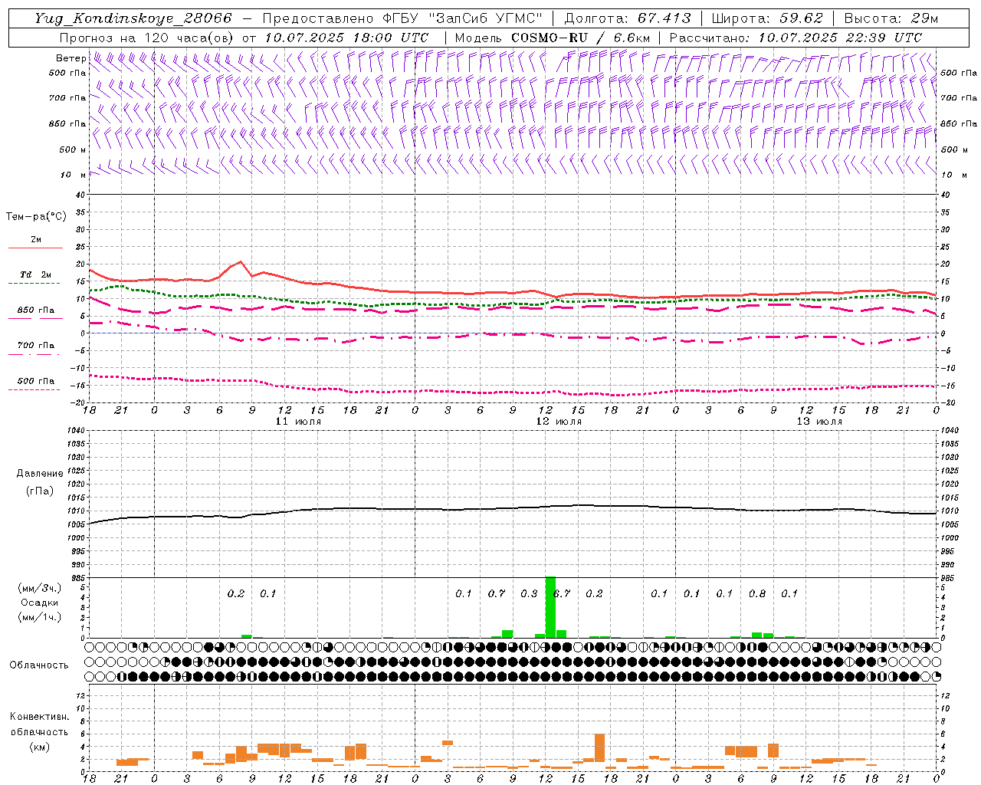
Task: Click the 850 гПа temperature legend label
Action: [x=36, y=310]
